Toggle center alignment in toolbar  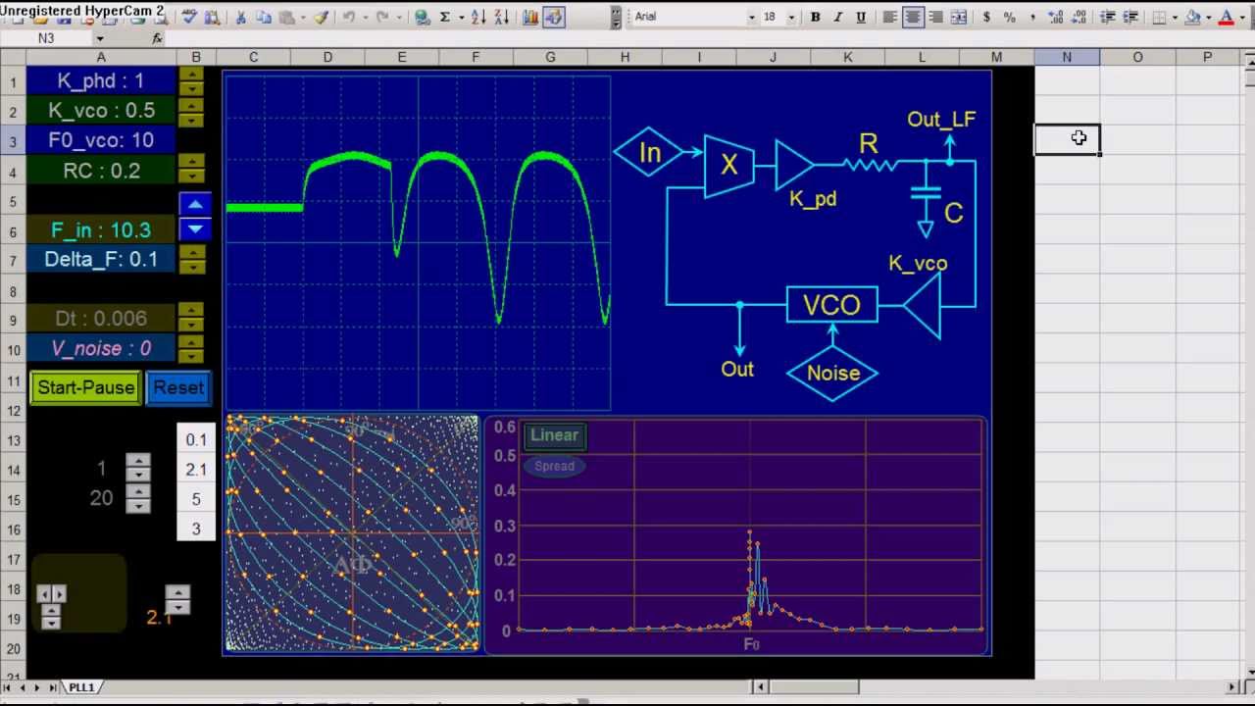(x=913, y=17)
